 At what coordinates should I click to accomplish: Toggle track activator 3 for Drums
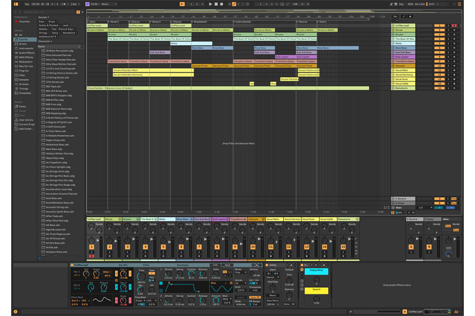click(x=439, y=35)
